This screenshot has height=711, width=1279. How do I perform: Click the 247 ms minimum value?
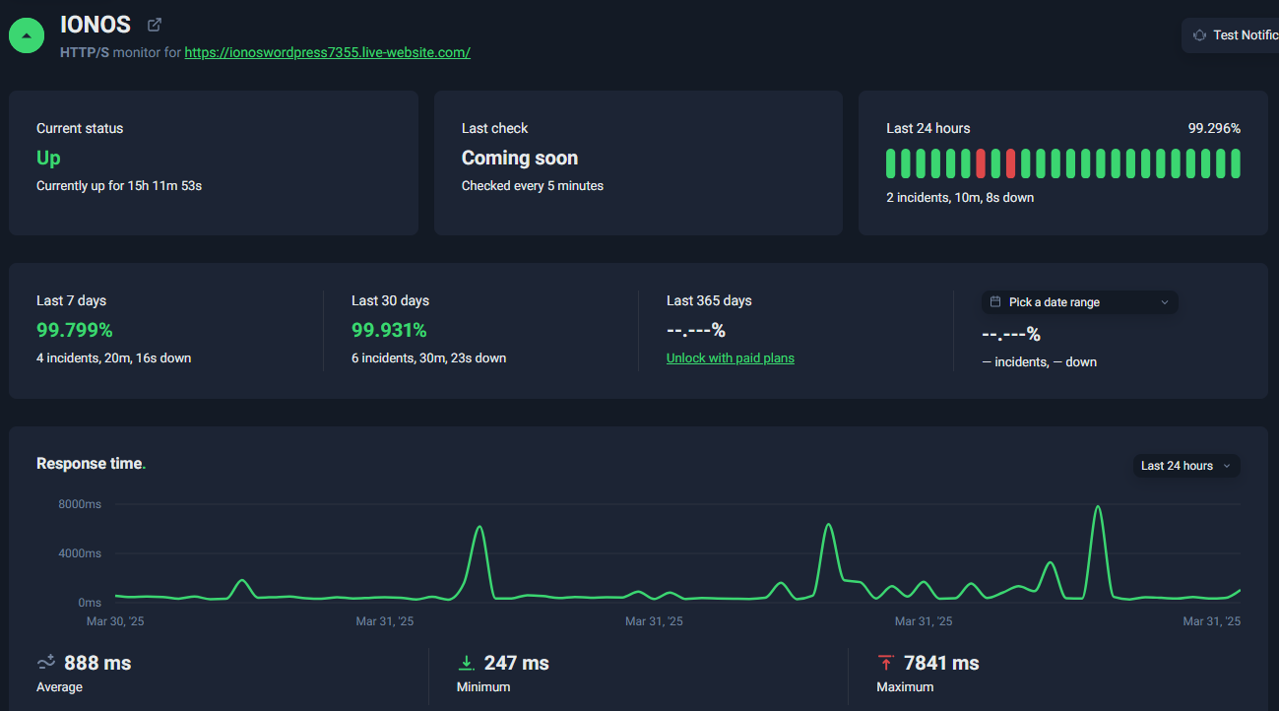517,663
